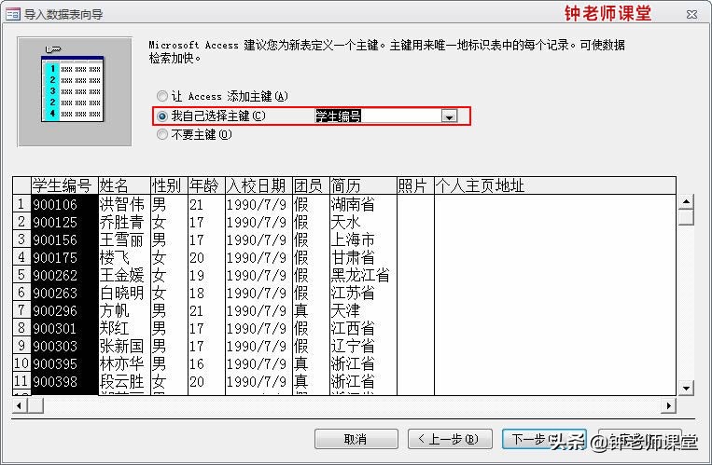Click the name cell 林亦华
The height and width of the screenshot is (465, 712).
pos(124,363)
